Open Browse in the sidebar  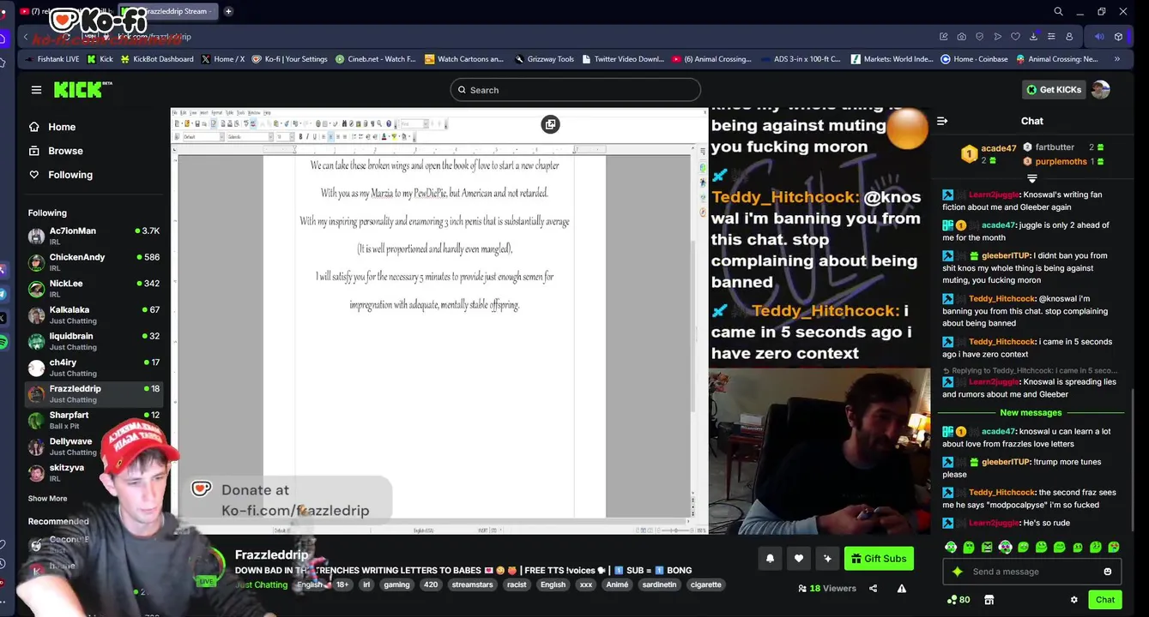coord(65,151)
